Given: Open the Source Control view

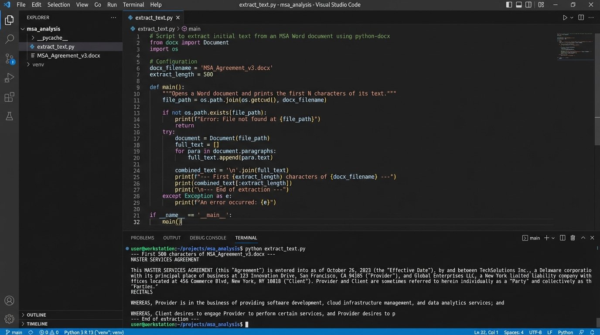Looking at the screenshot, I should [x=9, y=58].
